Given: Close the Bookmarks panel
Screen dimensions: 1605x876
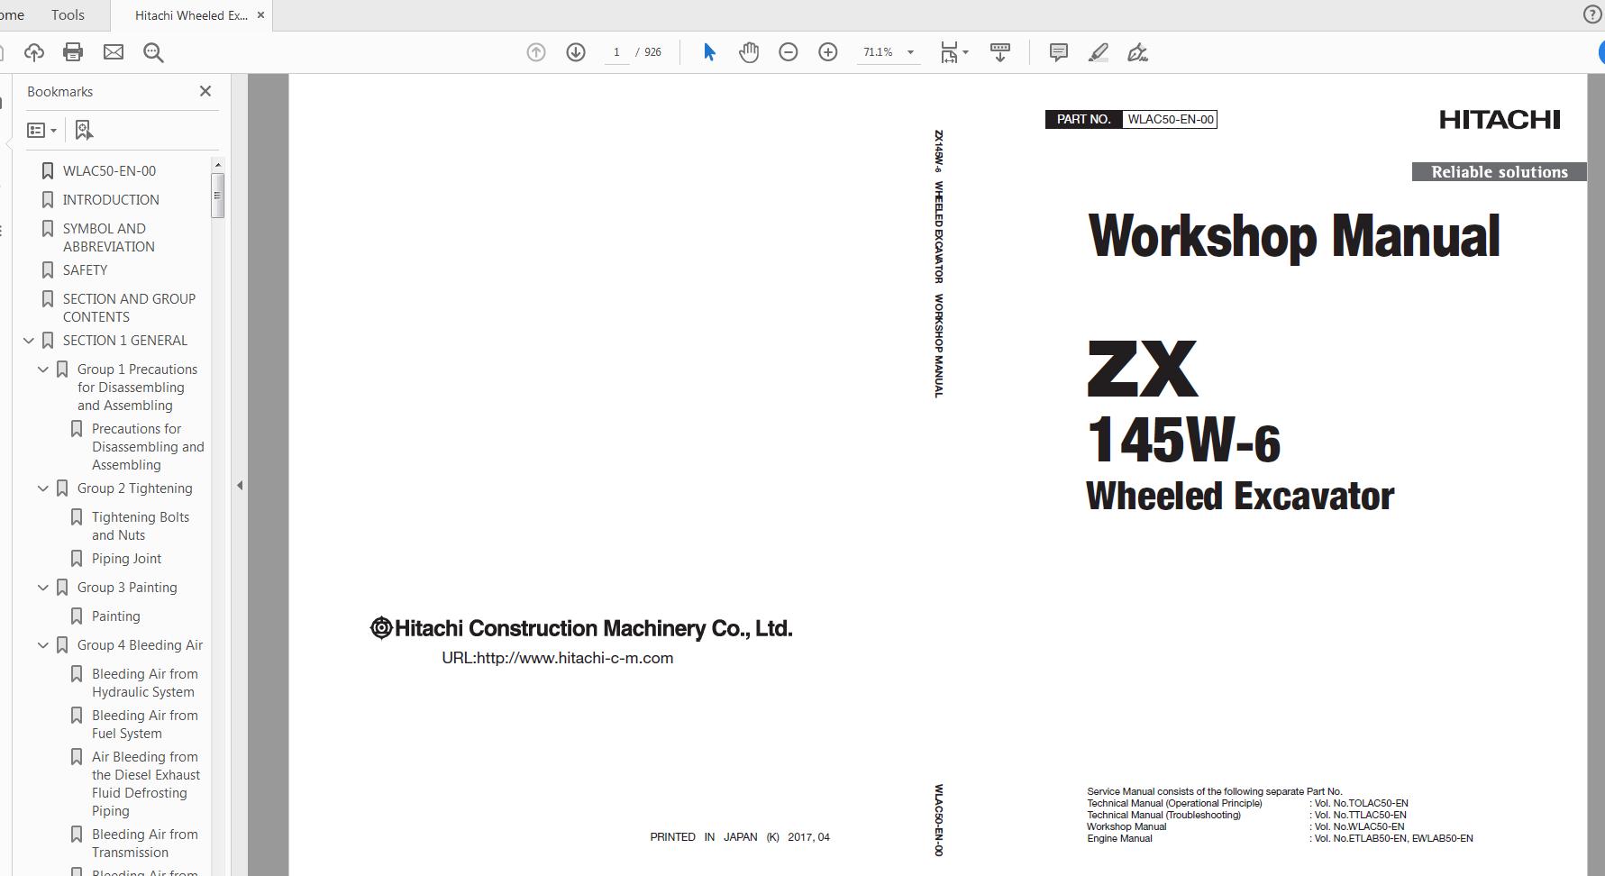Looking at the screenshot, I should [205, 91].
